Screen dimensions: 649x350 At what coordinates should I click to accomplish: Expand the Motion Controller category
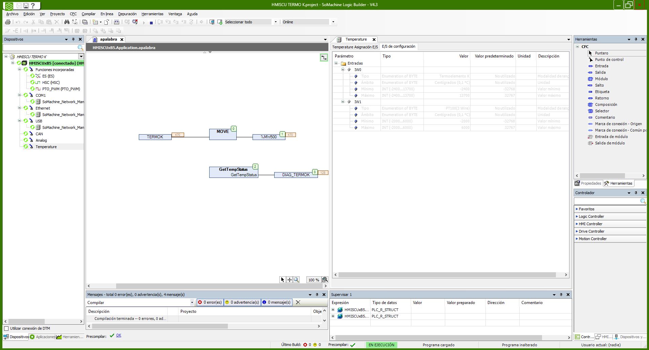577,239
